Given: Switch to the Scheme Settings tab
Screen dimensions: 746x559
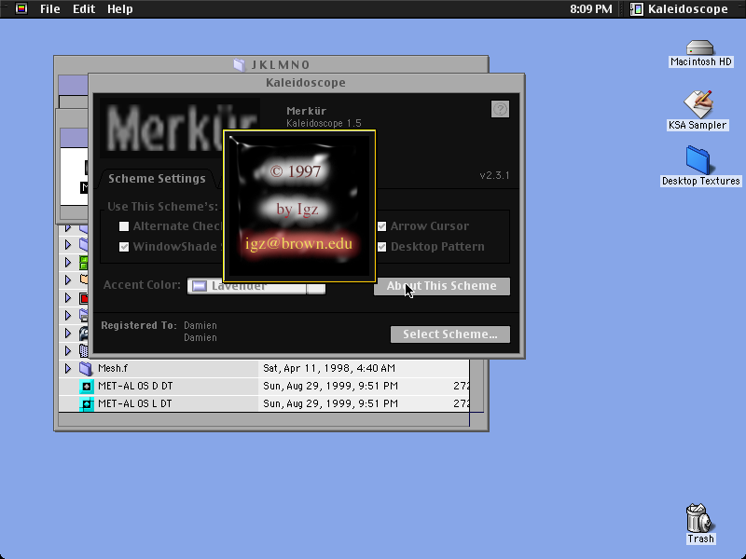Looking at the screenshot, I should [x=157, y=179].
